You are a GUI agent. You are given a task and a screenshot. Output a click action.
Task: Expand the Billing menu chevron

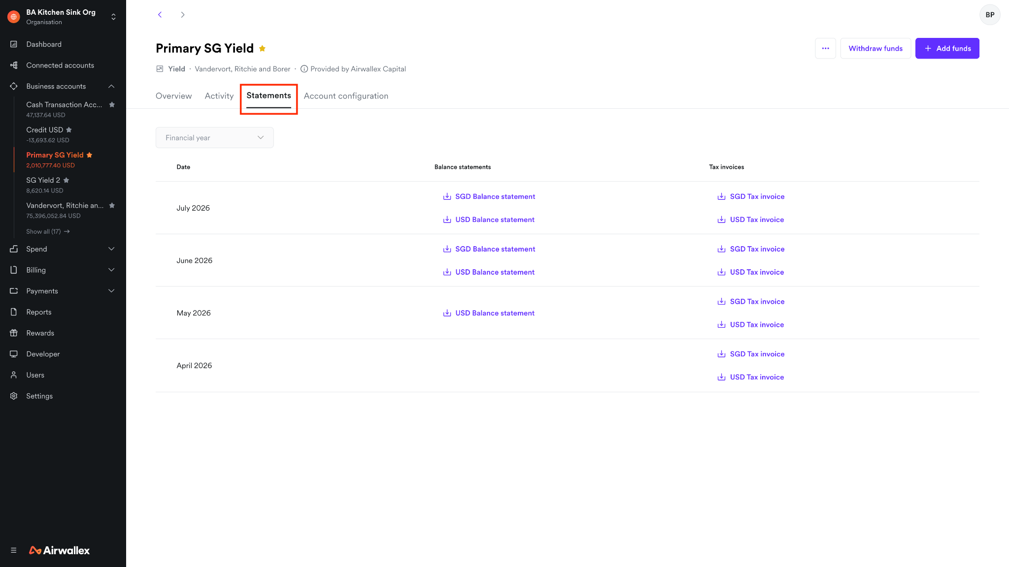coord(111,270)
